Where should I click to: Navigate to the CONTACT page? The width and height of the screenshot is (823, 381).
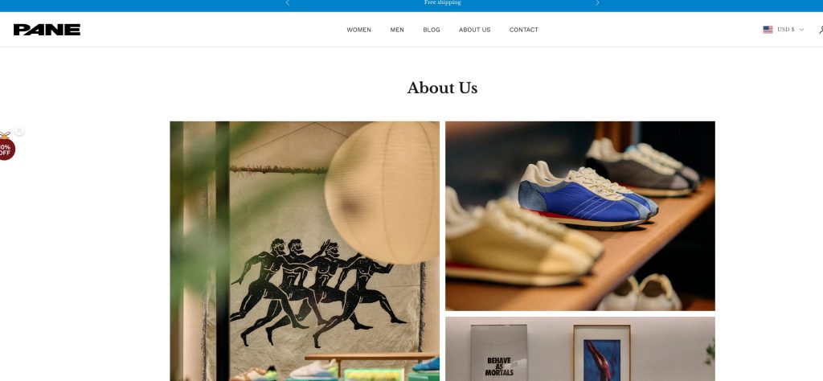(524, 30)
